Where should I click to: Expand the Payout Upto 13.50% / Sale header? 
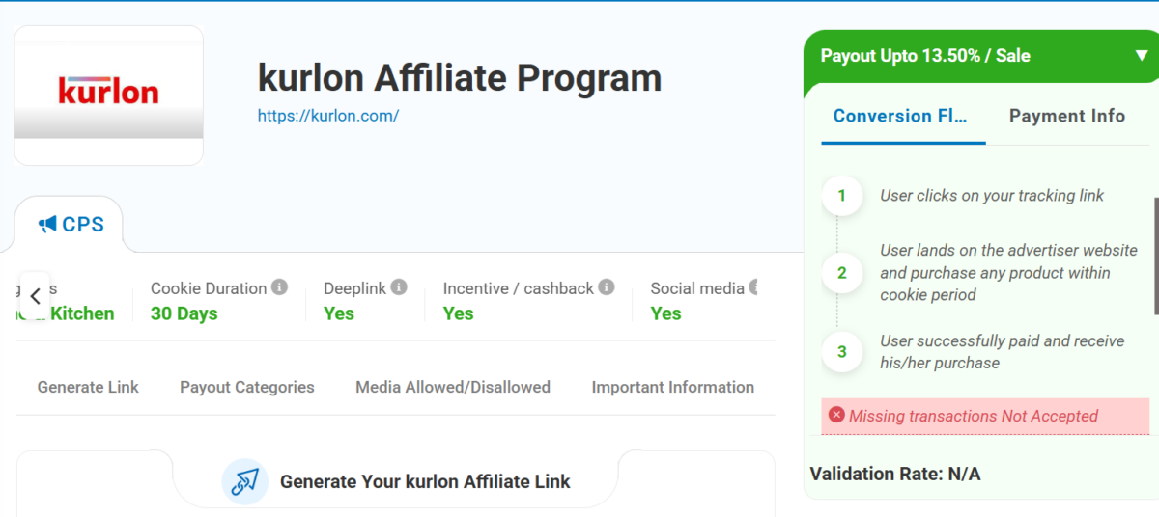click(981, 56)
